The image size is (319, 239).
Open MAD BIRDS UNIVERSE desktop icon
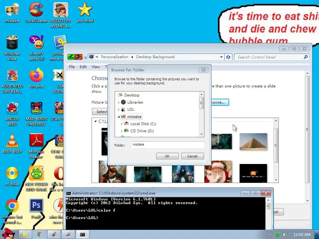pyautogui.click(x=36, y=114)
